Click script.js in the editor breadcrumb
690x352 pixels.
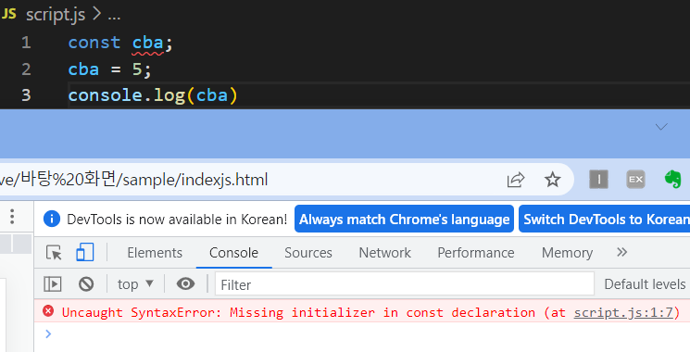[x=56, y=15]
